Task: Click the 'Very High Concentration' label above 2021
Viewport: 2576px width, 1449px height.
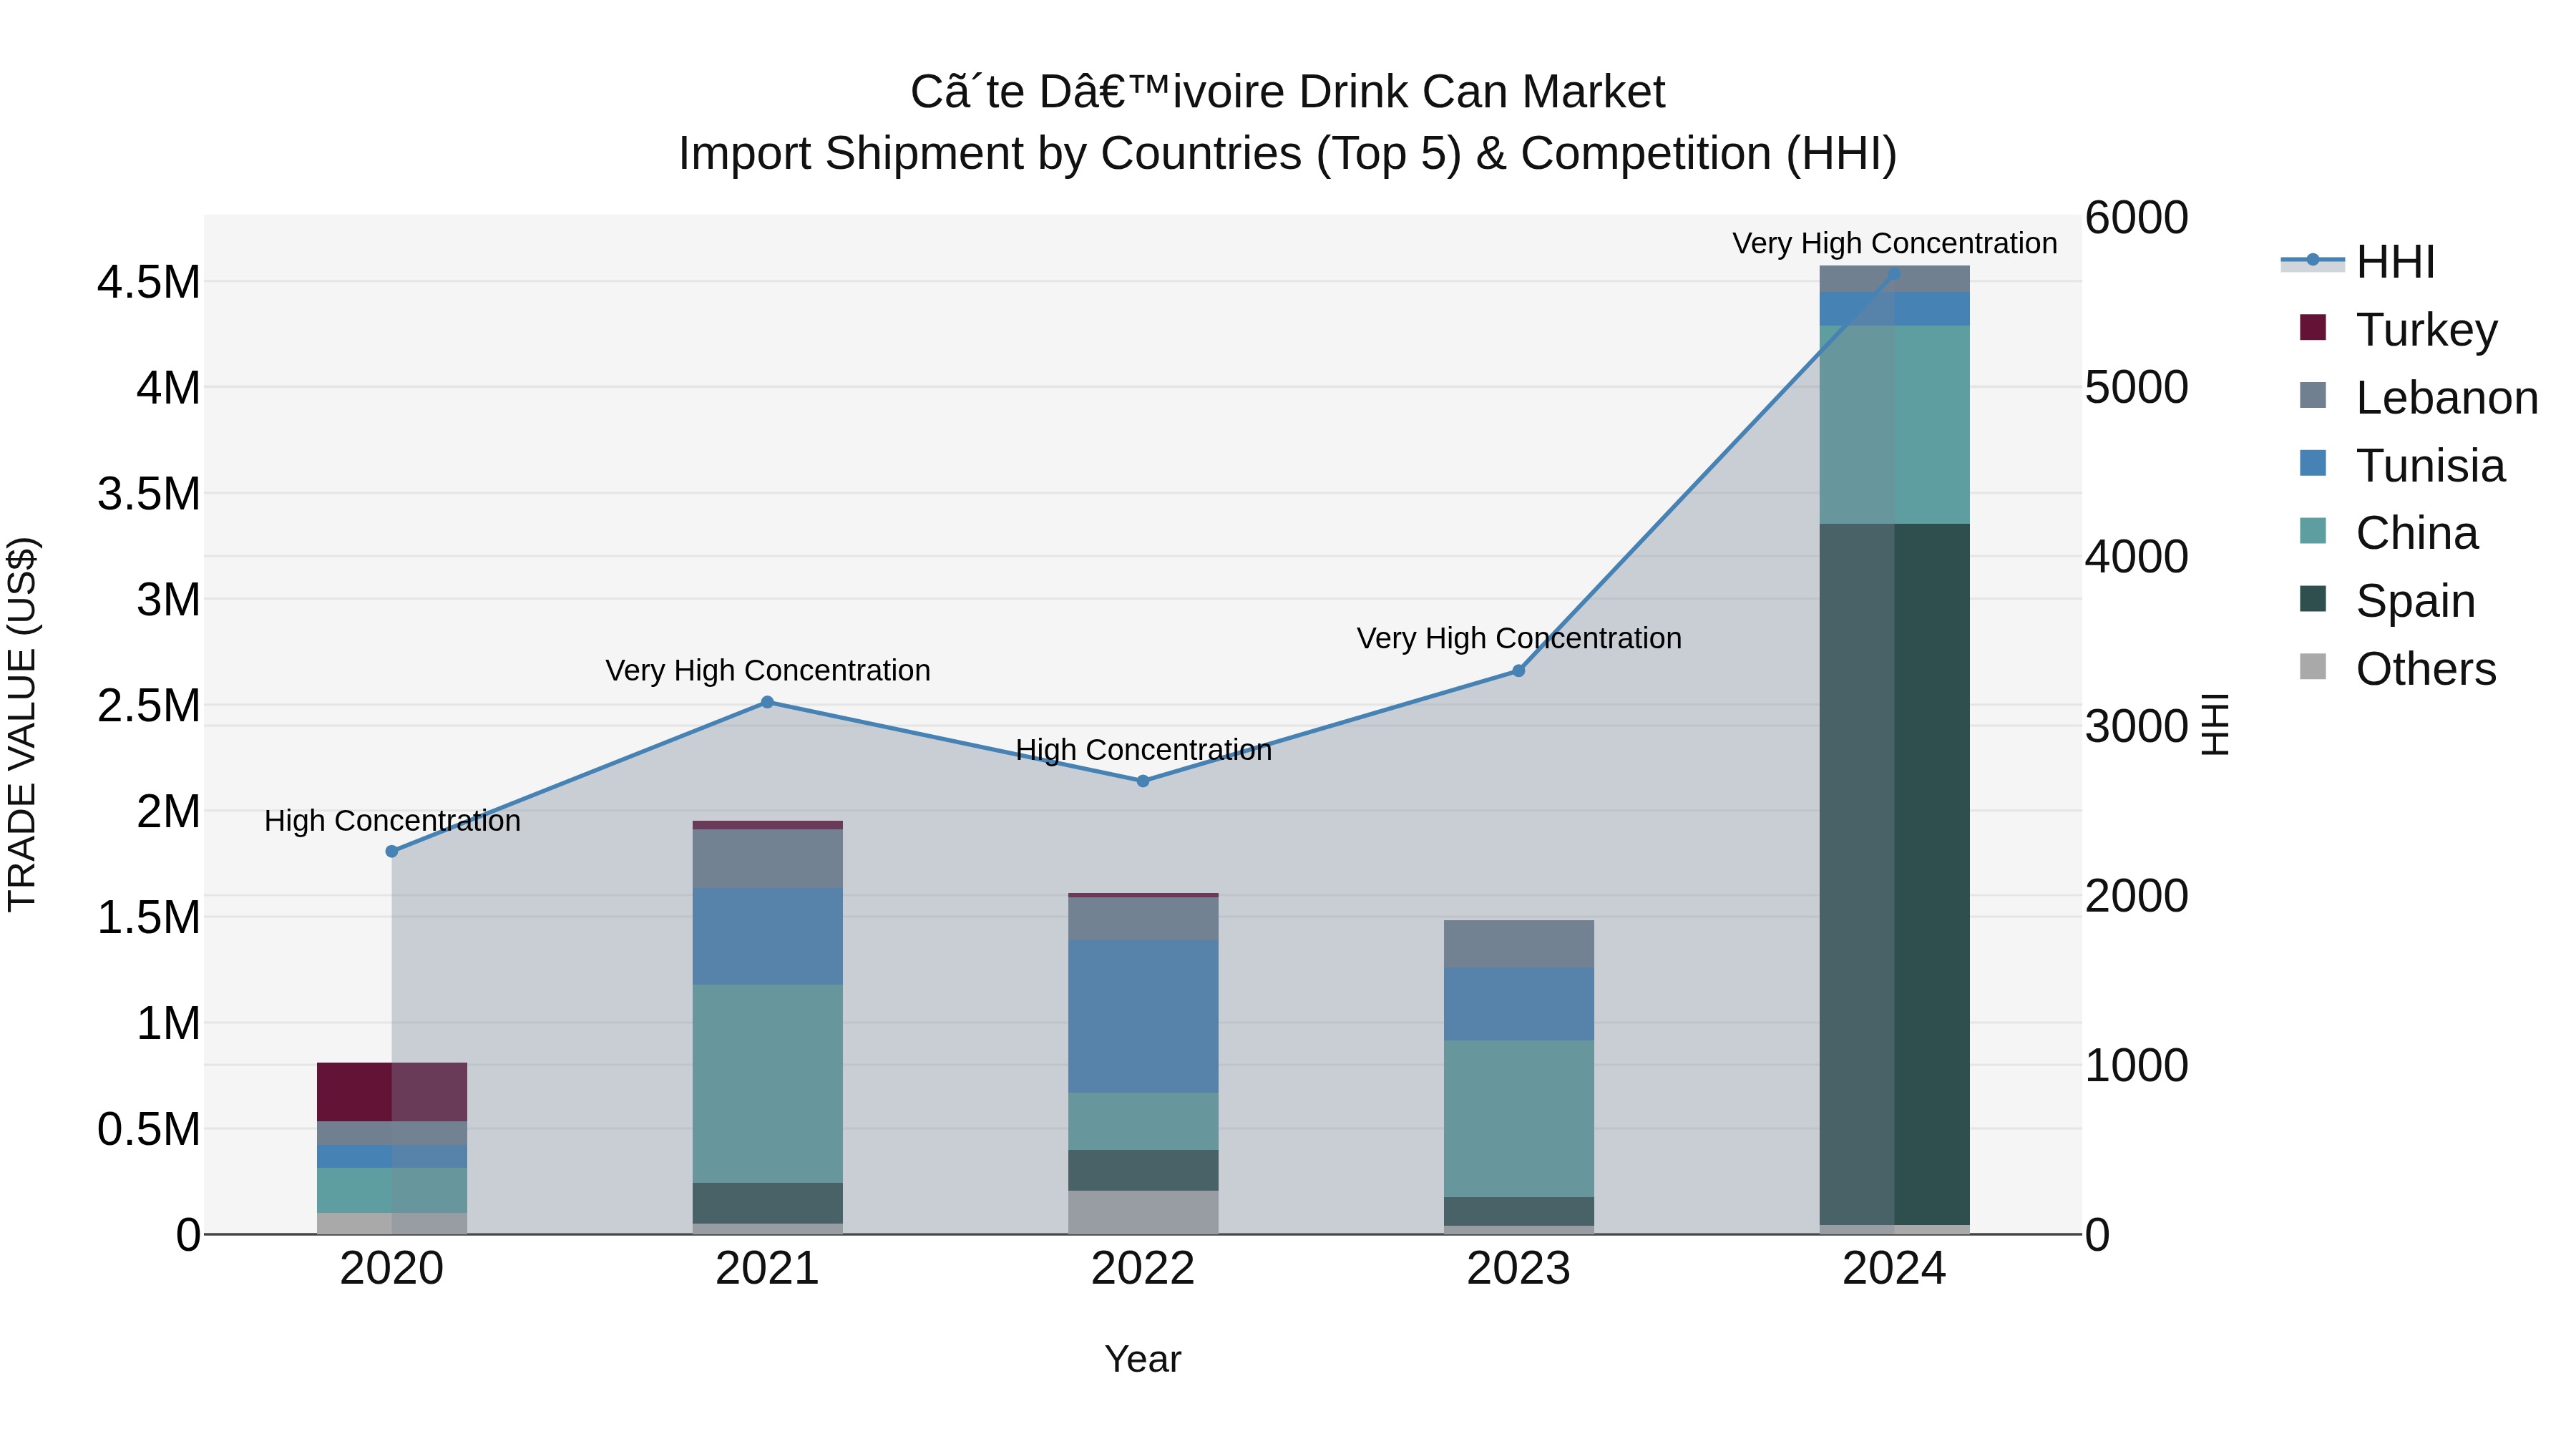Action: 768,671
